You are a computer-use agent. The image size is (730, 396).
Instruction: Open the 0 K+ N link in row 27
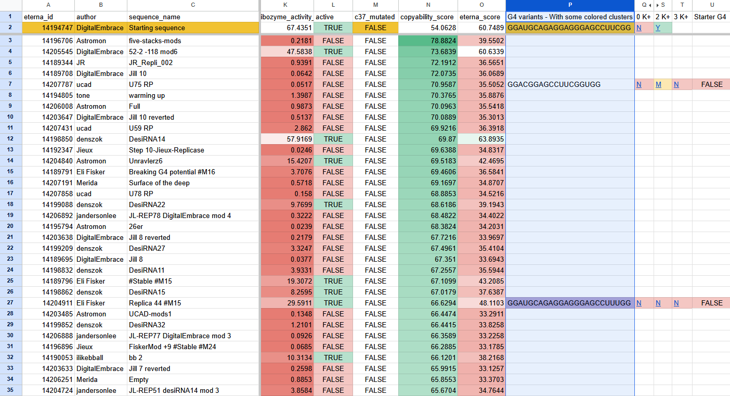coord(638,303)
